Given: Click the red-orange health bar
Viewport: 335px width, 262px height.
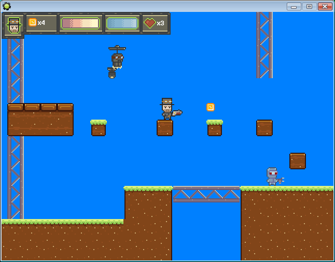Looking at the screenshot, I should 80,23.
